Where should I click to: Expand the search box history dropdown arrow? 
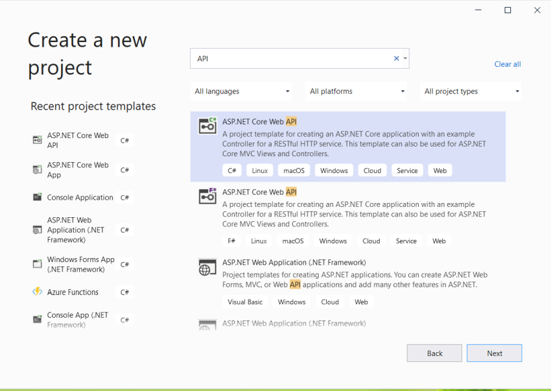pos(405,58)
